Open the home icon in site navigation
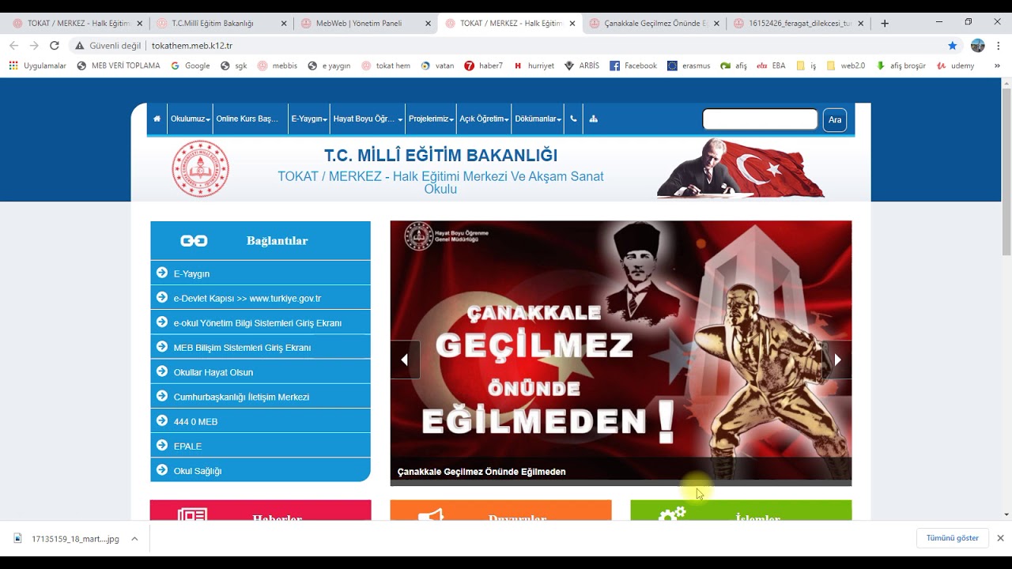 coord(157,119)
